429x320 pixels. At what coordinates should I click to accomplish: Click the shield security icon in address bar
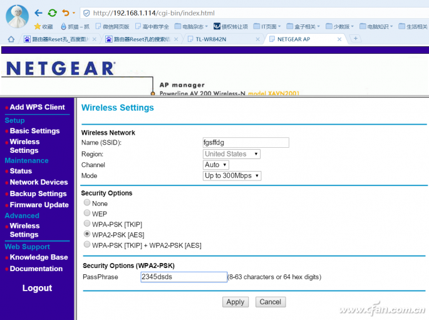[x=86, y=13]
